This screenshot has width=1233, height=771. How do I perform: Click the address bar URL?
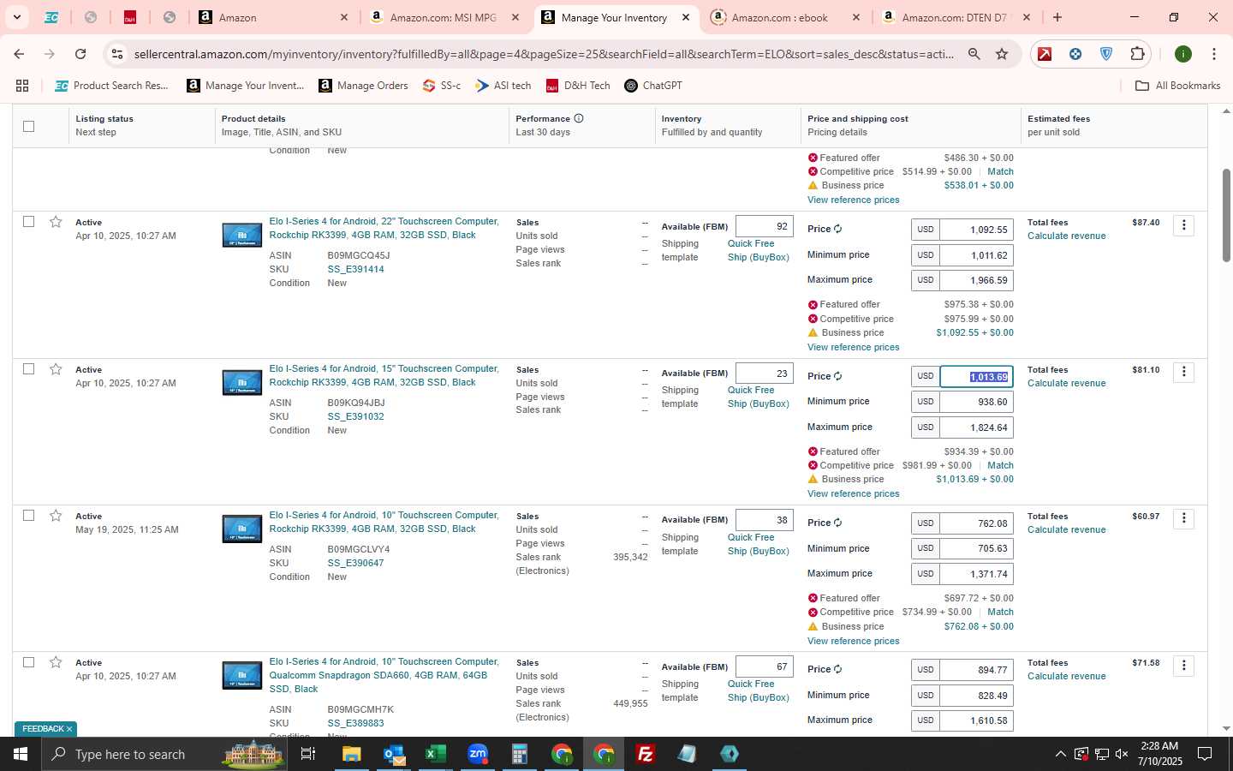coord(544,54)
